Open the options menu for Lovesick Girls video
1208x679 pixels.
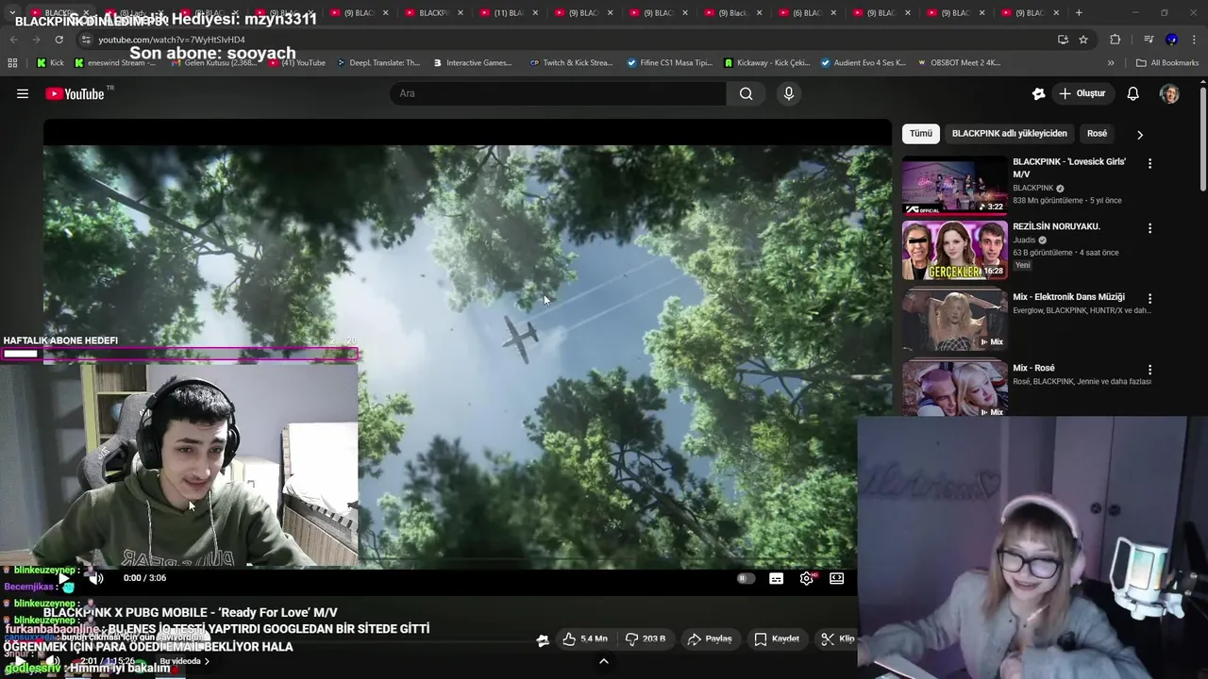[1149, 163]
